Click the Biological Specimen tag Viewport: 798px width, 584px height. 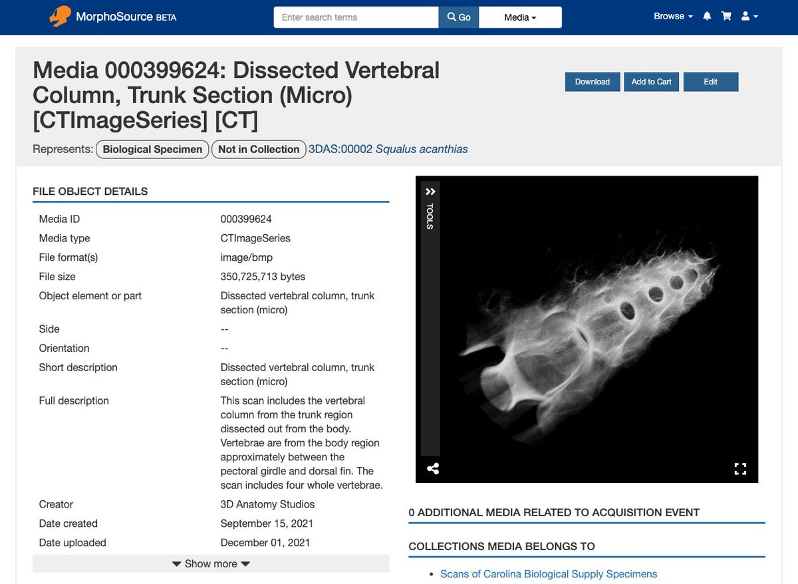[152, 149]
